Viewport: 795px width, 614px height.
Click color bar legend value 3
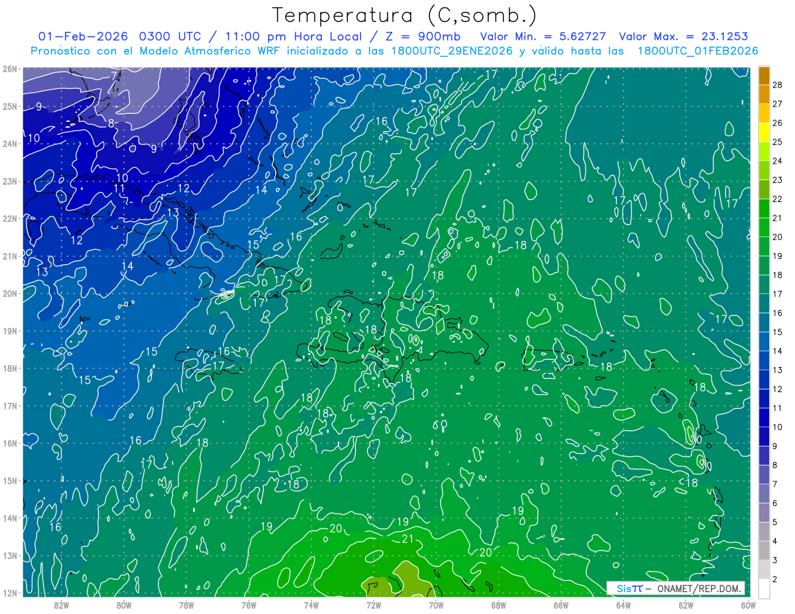tap(775, 560)
